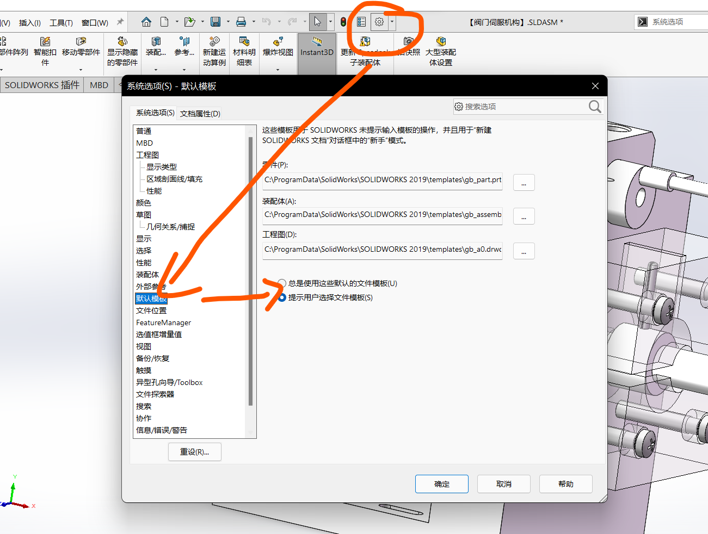708x534 pixels.
Task: Open the 工具(T) menu
Action: tap(61, 23)
